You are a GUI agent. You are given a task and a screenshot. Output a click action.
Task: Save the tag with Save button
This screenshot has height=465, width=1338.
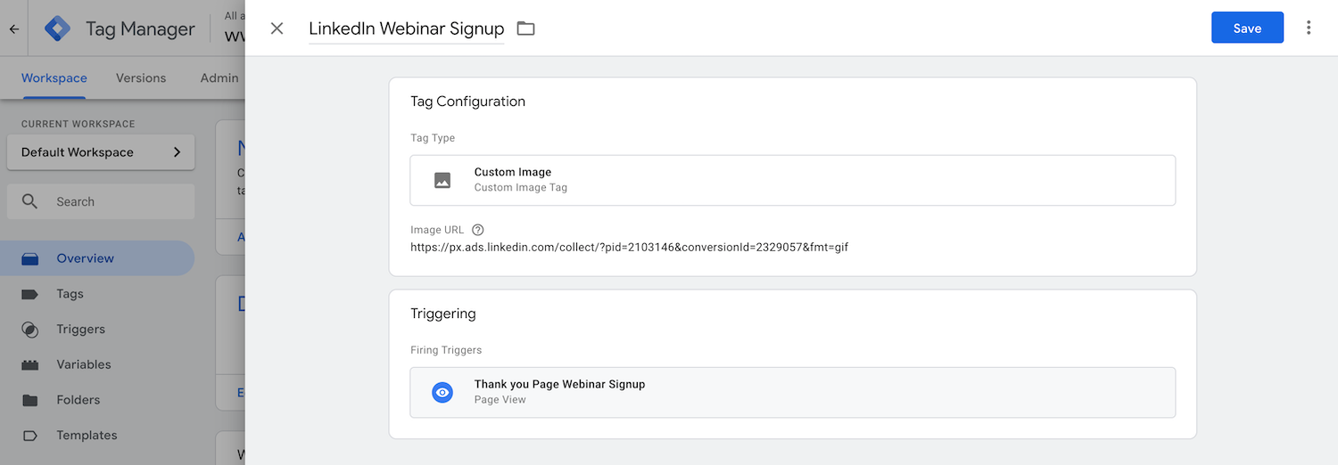tap(1247, 28)
